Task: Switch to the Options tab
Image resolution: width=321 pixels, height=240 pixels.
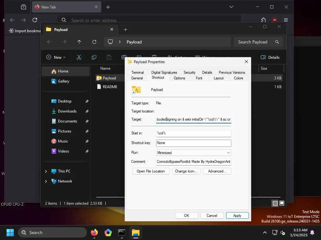Action: [179, 78]
